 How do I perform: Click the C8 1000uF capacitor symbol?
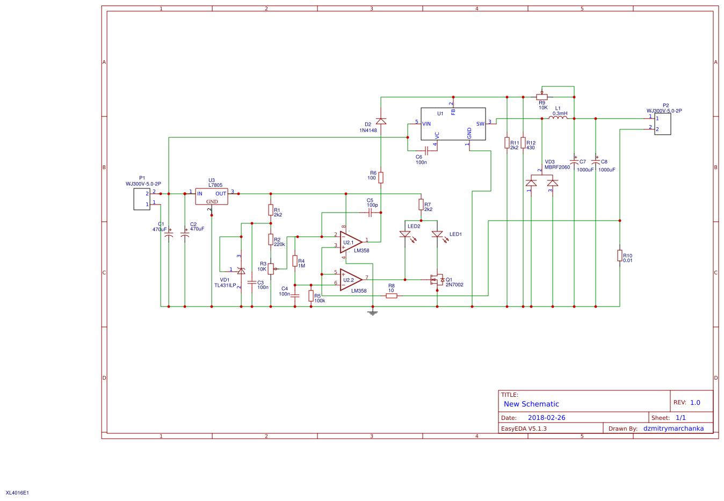point(596,161)
